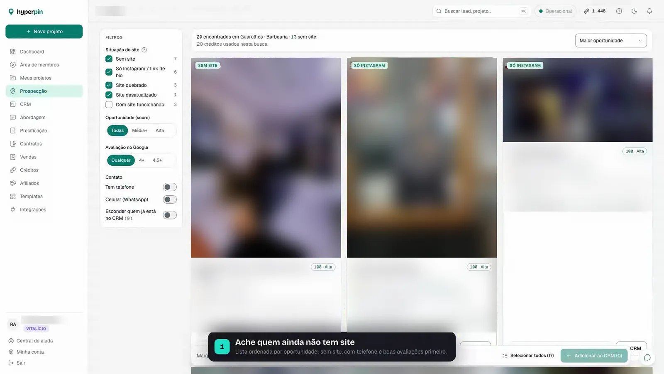The width and height of the screenshot is (664, 374).
Task: Open Créditos page
Action: pyautogui.click(x=44, y=170)
